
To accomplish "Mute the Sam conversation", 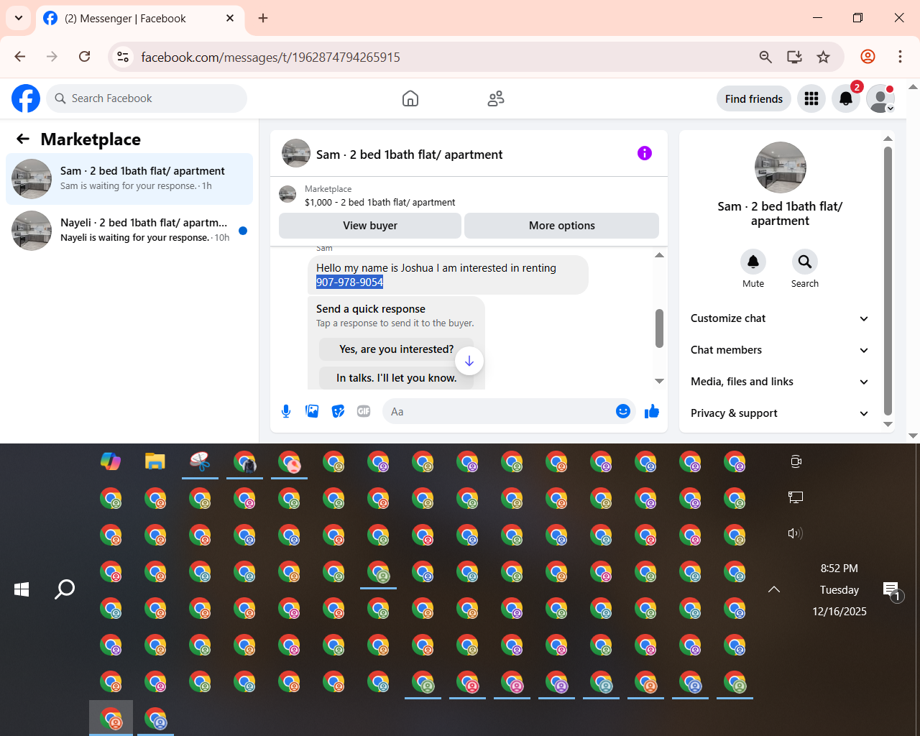I will coord(753,262).
